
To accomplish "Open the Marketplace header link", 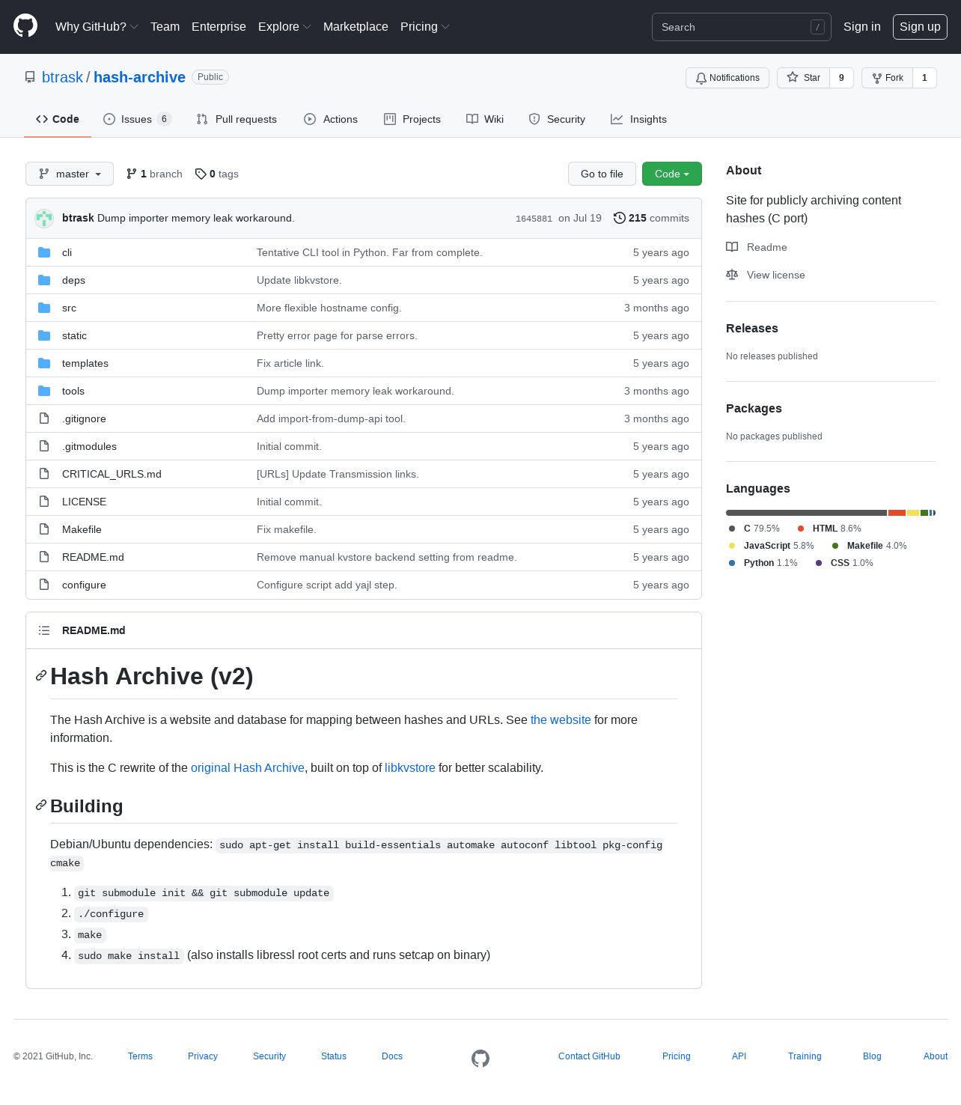I will pos(356,26).
